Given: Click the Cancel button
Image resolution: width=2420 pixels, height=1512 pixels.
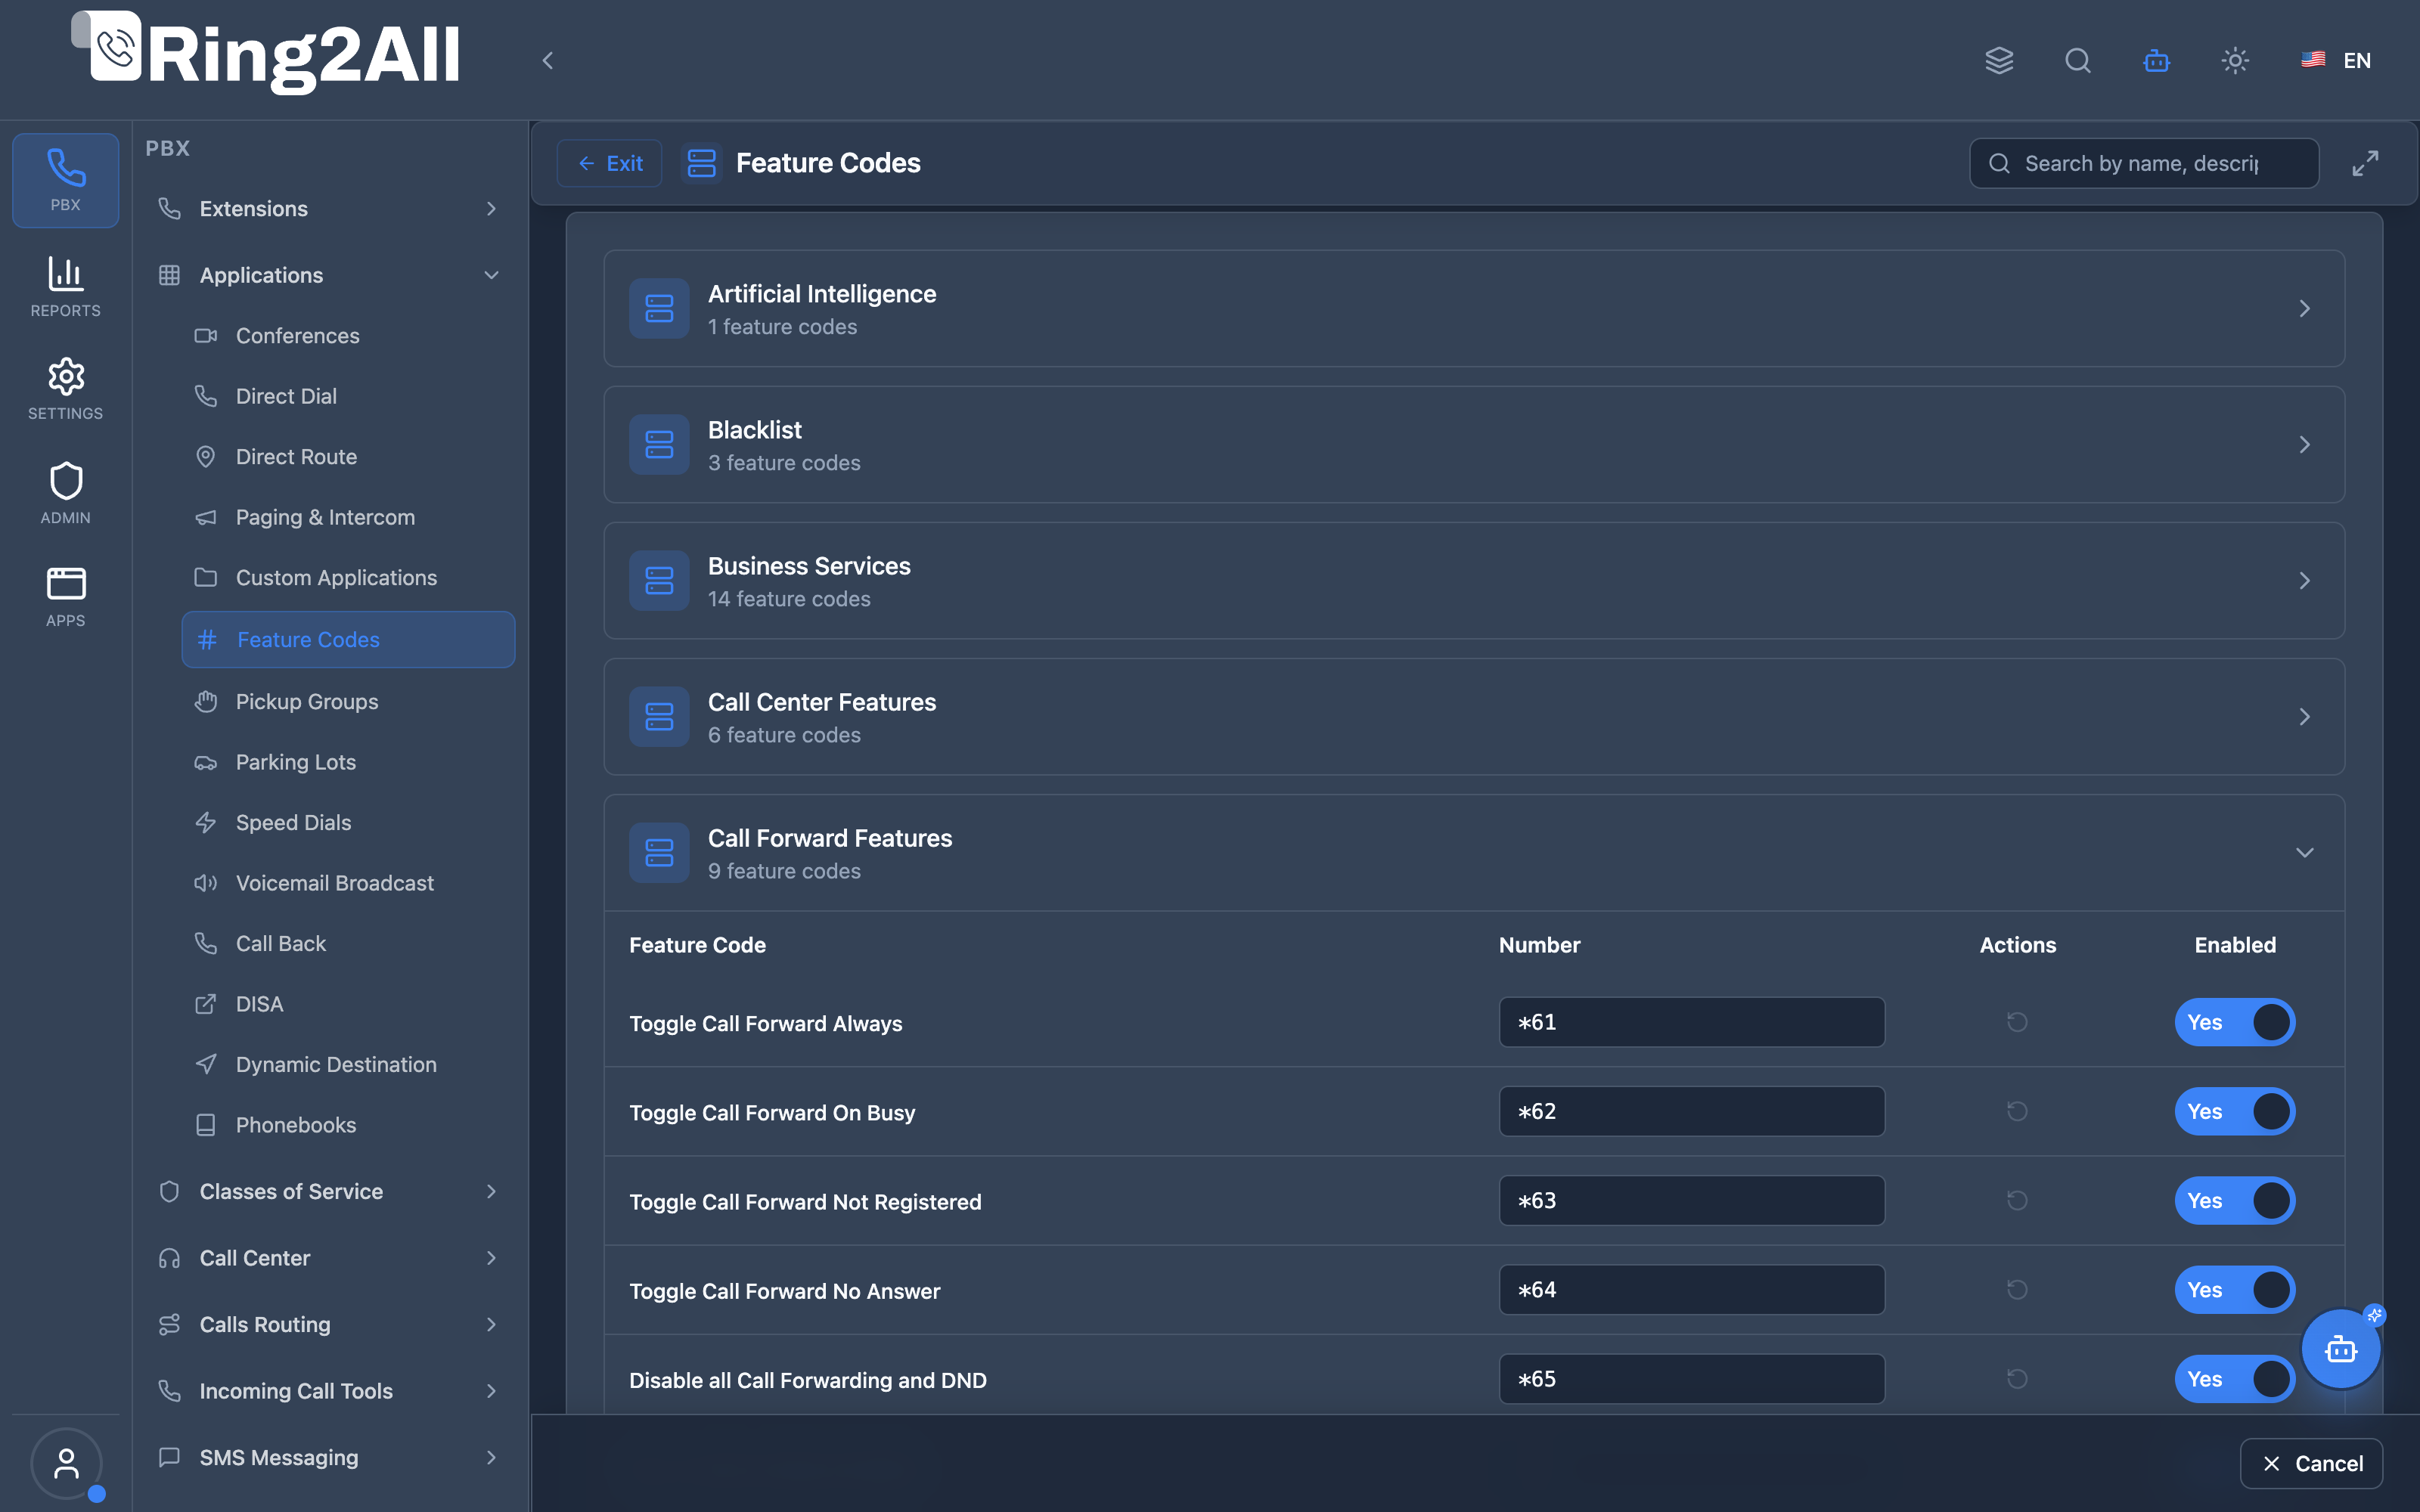Looking at the screenshot, I should pyautogui.click(x=2311, y=1463).
